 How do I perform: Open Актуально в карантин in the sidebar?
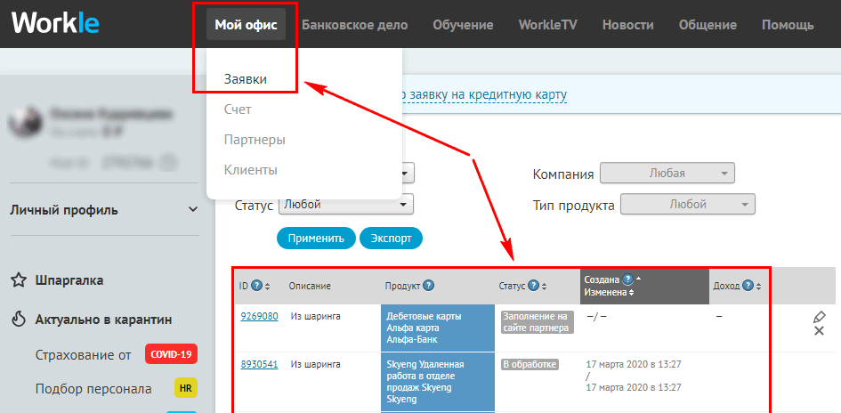pyautogui.click(x=103, y=320)
